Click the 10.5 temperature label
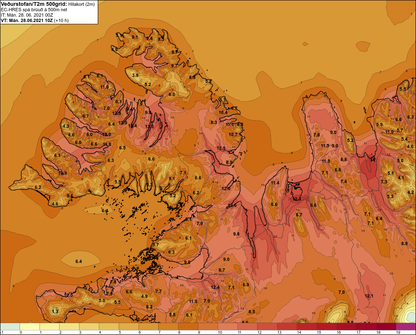Screen dimensions: 416x335 tap(68, 295)
